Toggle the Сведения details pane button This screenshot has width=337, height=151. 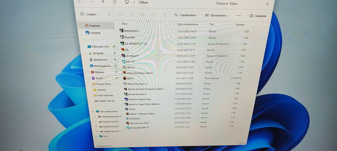tap(258, 16)
